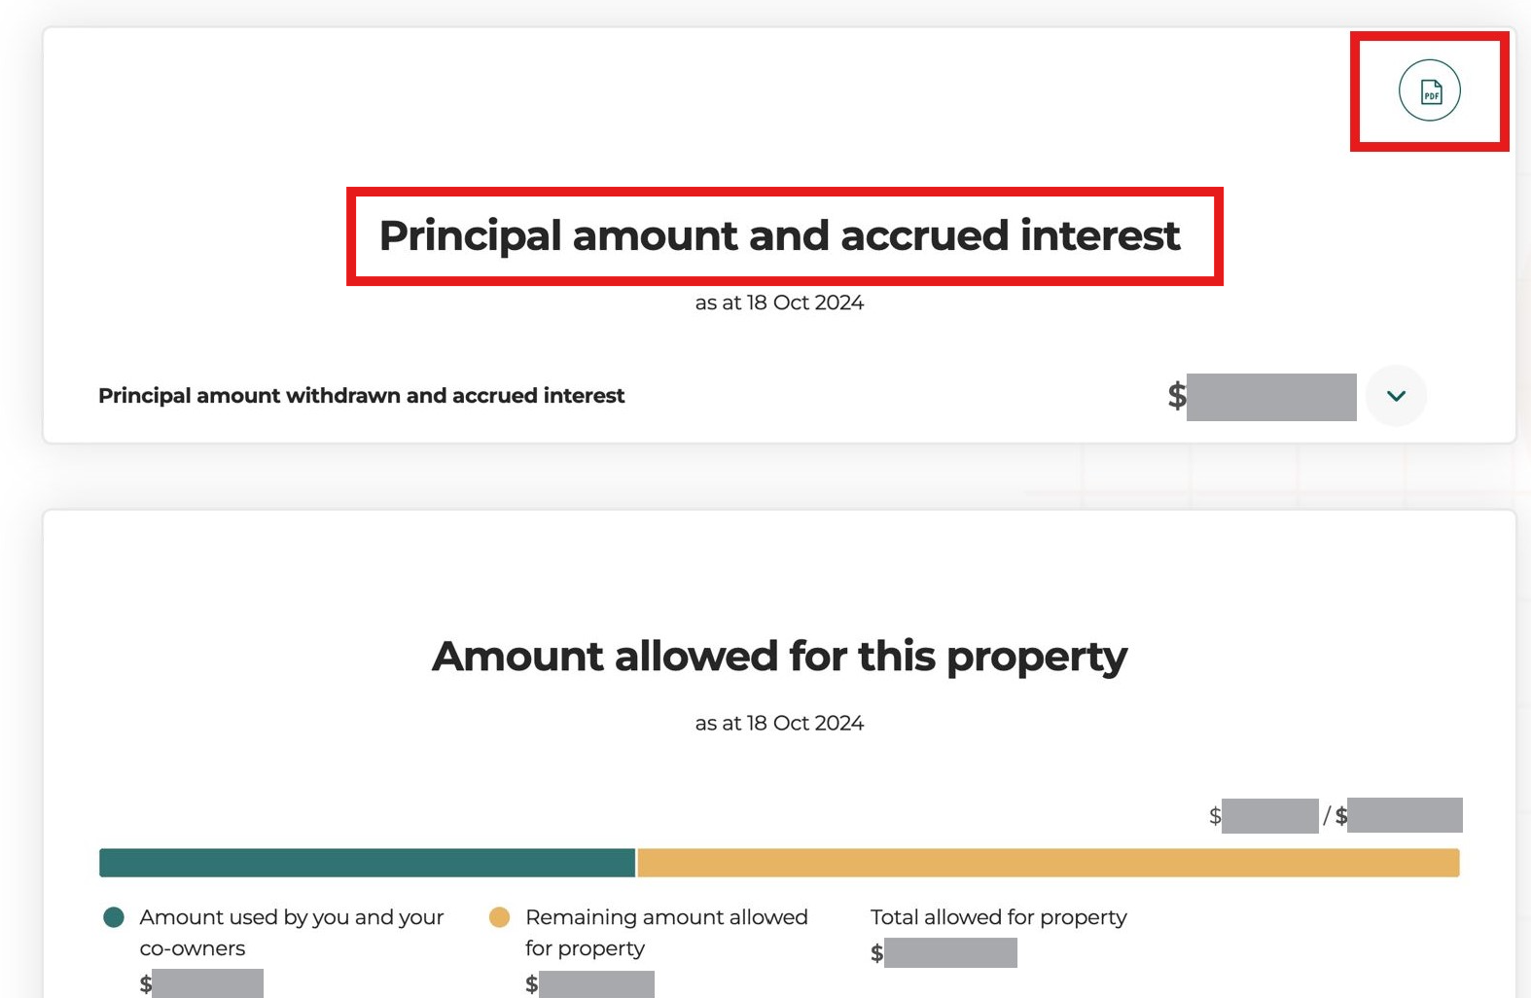
Task: Click the second hidden amount after the slash
Action: click(x=1399, y=815)
